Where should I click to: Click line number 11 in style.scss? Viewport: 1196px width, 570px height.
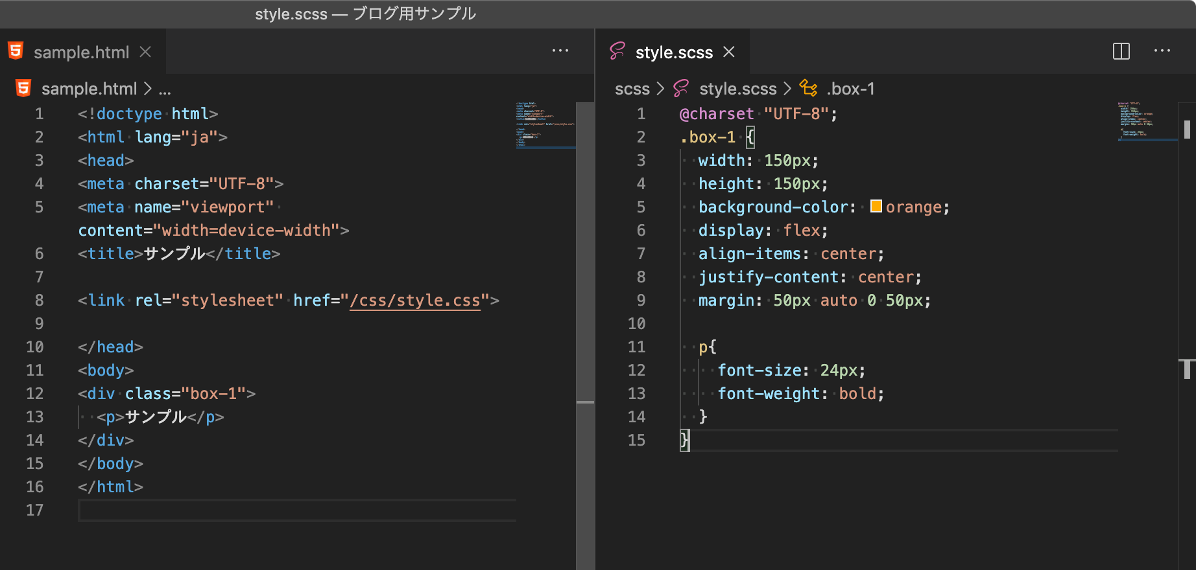pyautogui.click(x=636, y=347)
